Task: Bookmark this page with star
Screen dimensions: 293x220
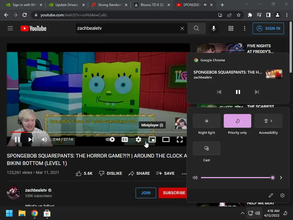Action: click(x=239, y=15)
